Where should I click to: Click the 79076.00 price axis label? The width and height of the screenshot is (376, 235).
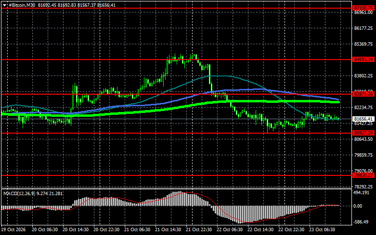click(363, 171)
